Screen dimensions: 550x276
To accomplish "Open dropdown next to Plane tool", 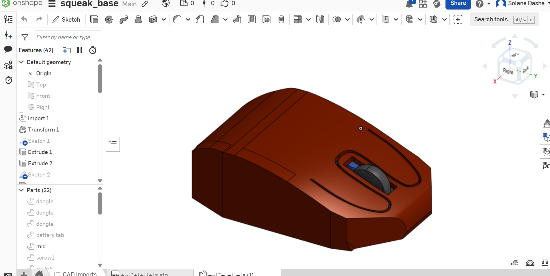I will [396, 19].
